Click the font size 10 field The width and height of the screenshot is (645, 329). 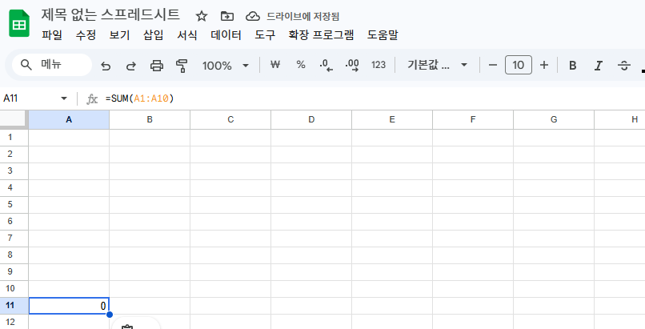tap(519, 65)
